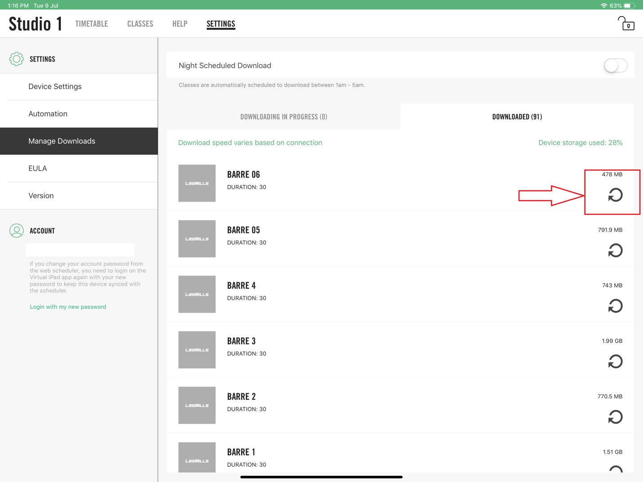Tap the Wi-Fi status icon
Image resolution: width=643 pixels, height=482 pixels.
pyautogui.click(x=603, y=5)
